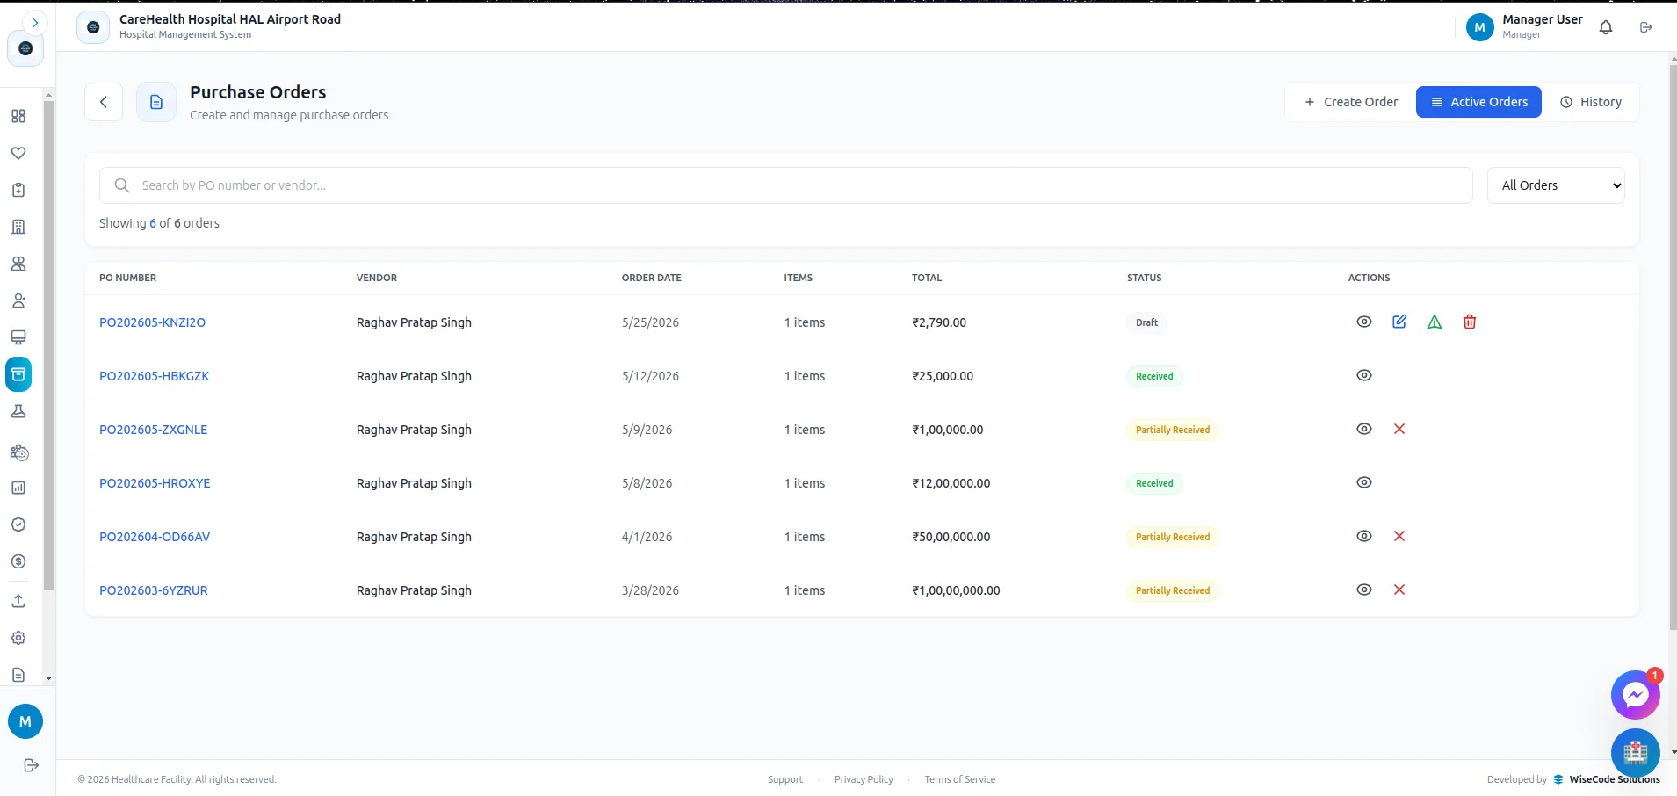
Task: Open the group of people icon in sidebar
Action: click(18, 264)
